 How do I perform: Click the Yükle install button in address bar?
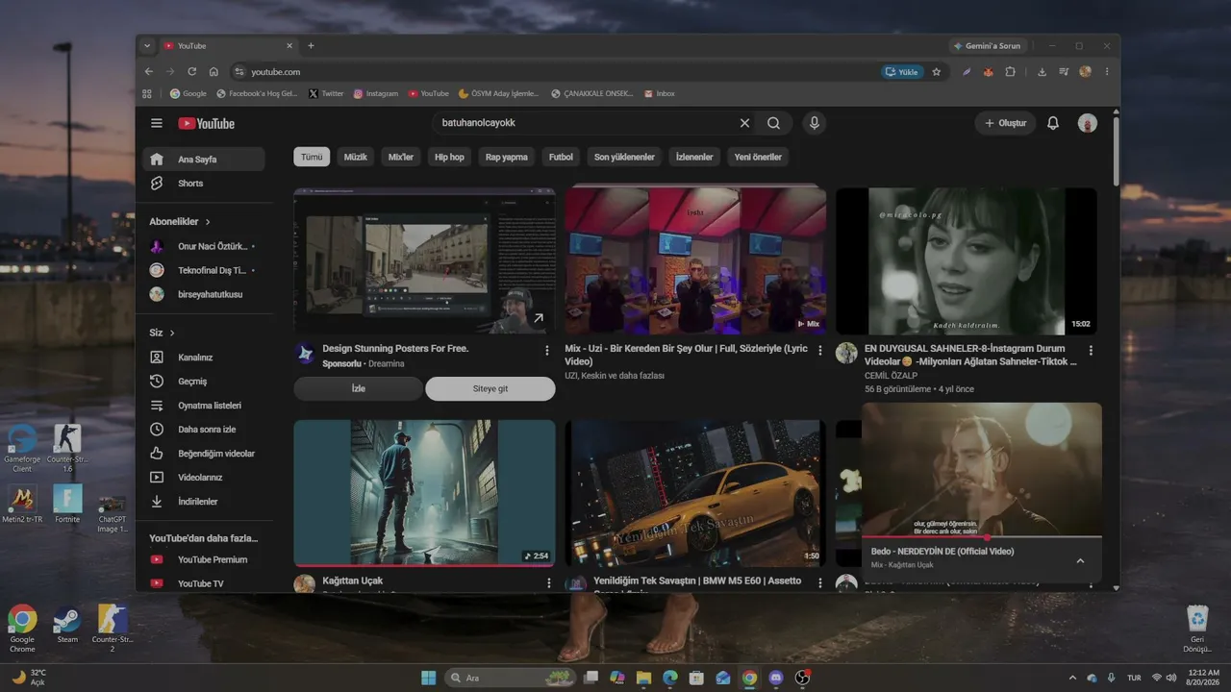pos(902,71)
